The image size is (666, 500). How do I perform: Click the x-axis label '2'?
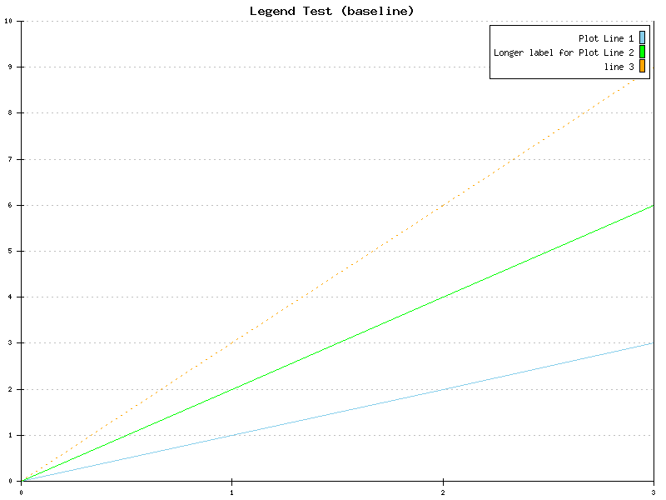pyautogui.click(x=443, y=492)
